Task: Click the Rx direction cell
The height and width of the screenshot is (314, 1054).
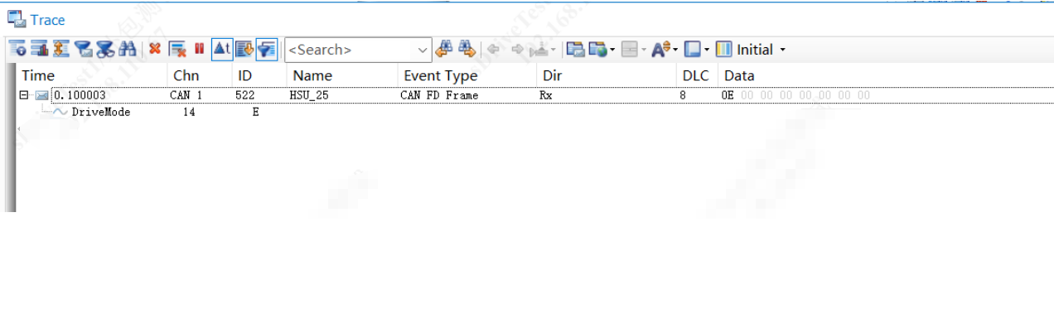Action: point(546,95)
